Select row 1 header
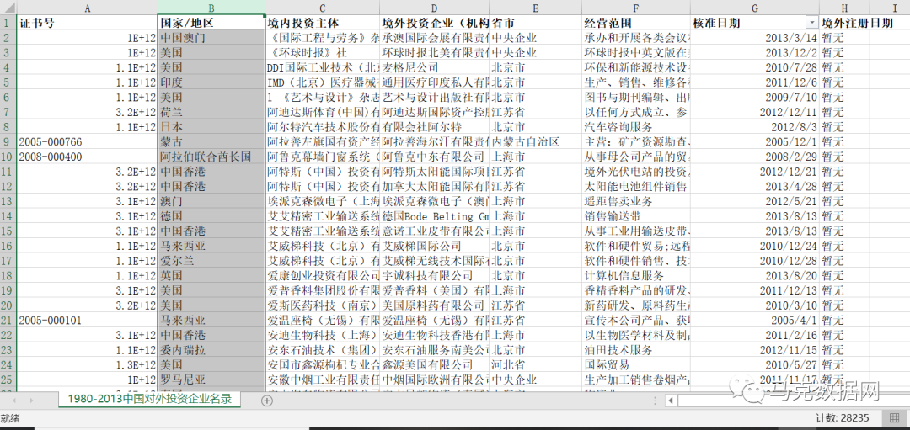The width and height of the screenshot is (910, 430). coord(8,23)
